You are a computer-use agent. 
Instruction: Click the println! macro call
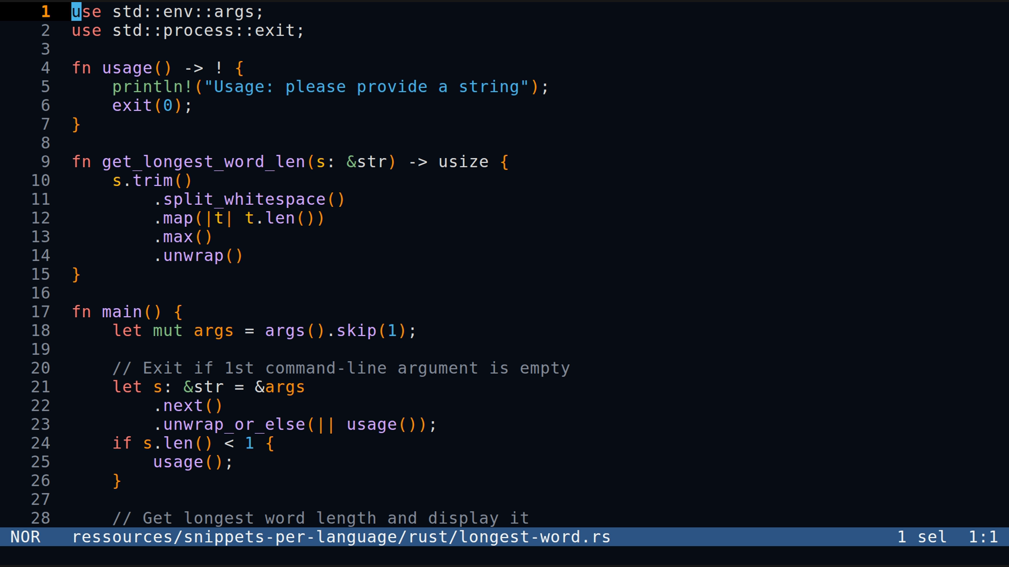[x=152, y=87]
